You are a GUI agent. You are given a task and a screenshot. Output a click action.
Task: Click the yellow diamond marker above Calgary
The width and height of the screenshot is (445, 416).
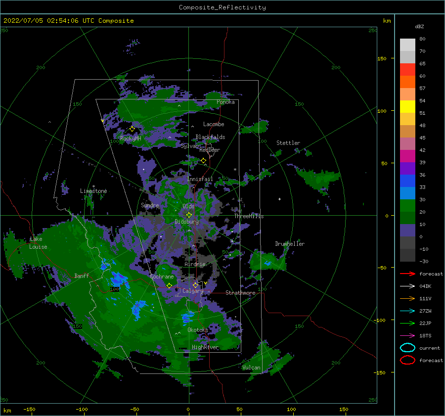pyautogui.click(x=195, y=285)
